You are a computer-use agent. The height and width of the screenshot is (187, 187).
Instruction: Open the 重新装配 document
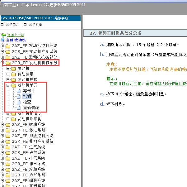point(31,108)
